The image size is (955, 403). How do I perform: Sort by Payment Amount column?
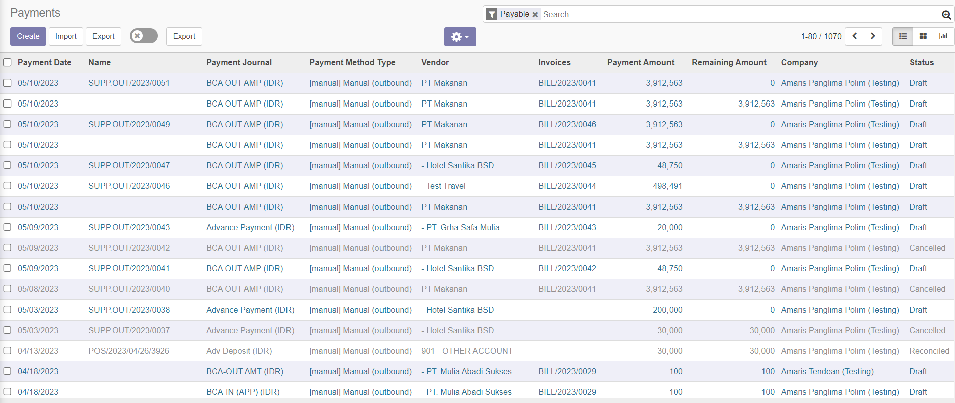[x=640, y=62]
